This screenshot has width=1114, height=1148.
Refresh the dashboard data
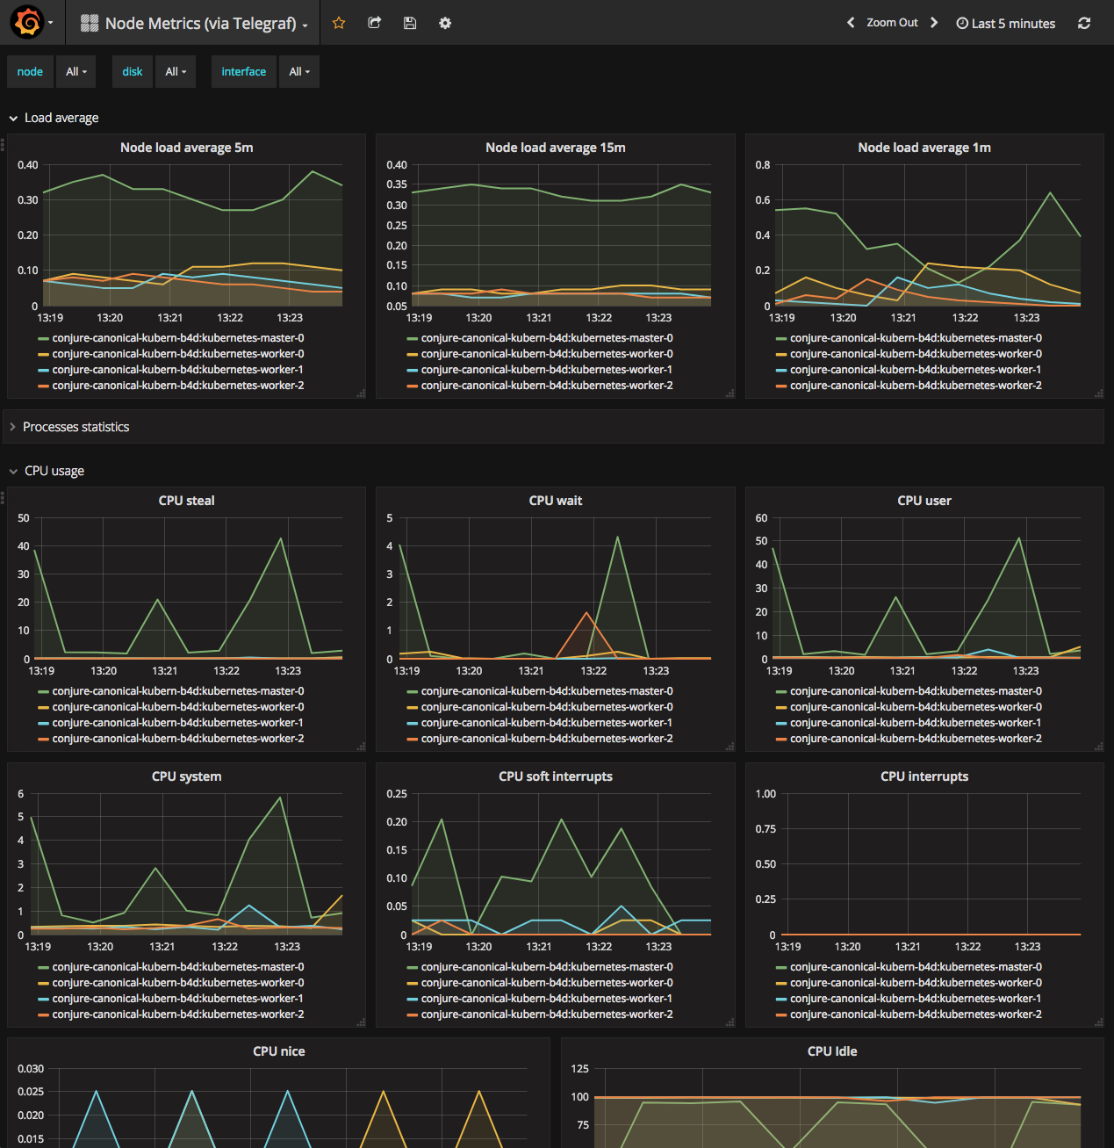1084,23
